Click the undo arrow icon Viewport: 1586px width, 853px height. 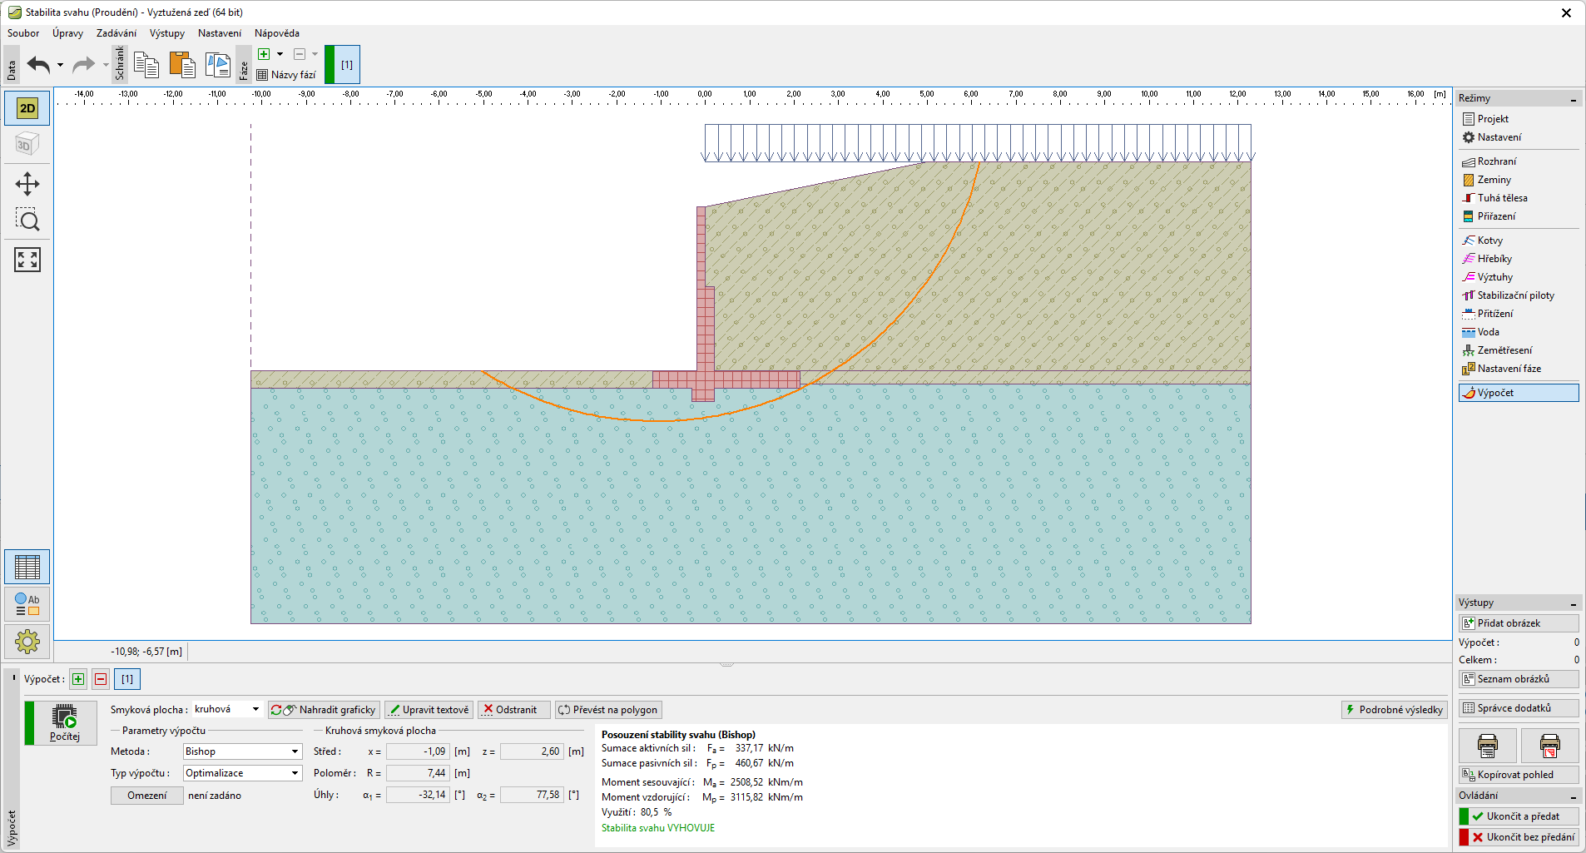tap(38, 65)
